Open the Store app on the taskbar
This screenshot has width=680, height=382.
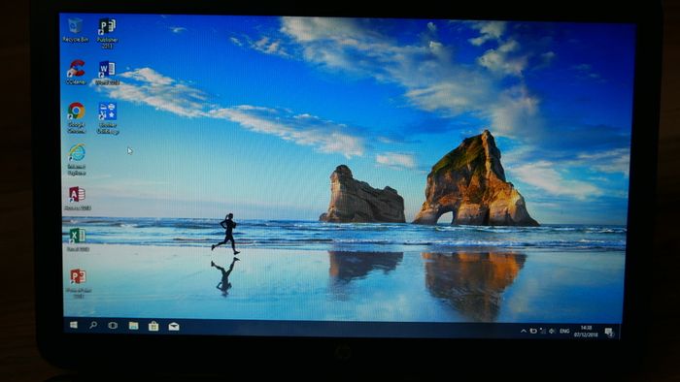pyautogui.click(x=153, y=326)
